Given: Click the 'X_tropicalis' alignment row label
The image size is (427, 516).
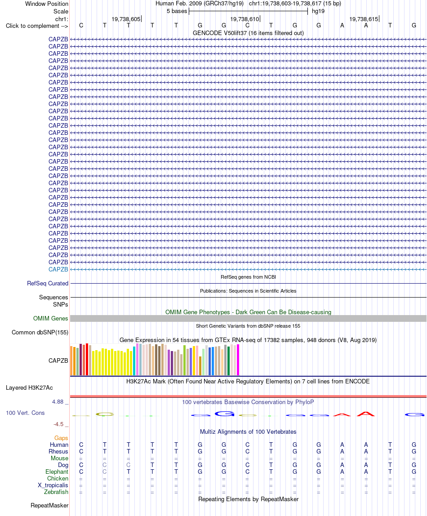Looking at the screenshot, I should click(53, 485).
